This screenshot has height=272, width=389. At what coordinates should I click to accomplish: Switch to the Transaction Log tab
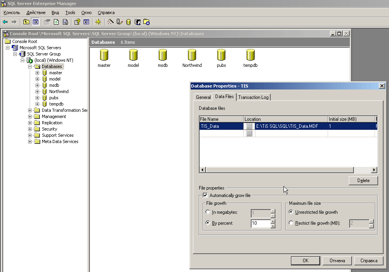[x=253, y=97]
